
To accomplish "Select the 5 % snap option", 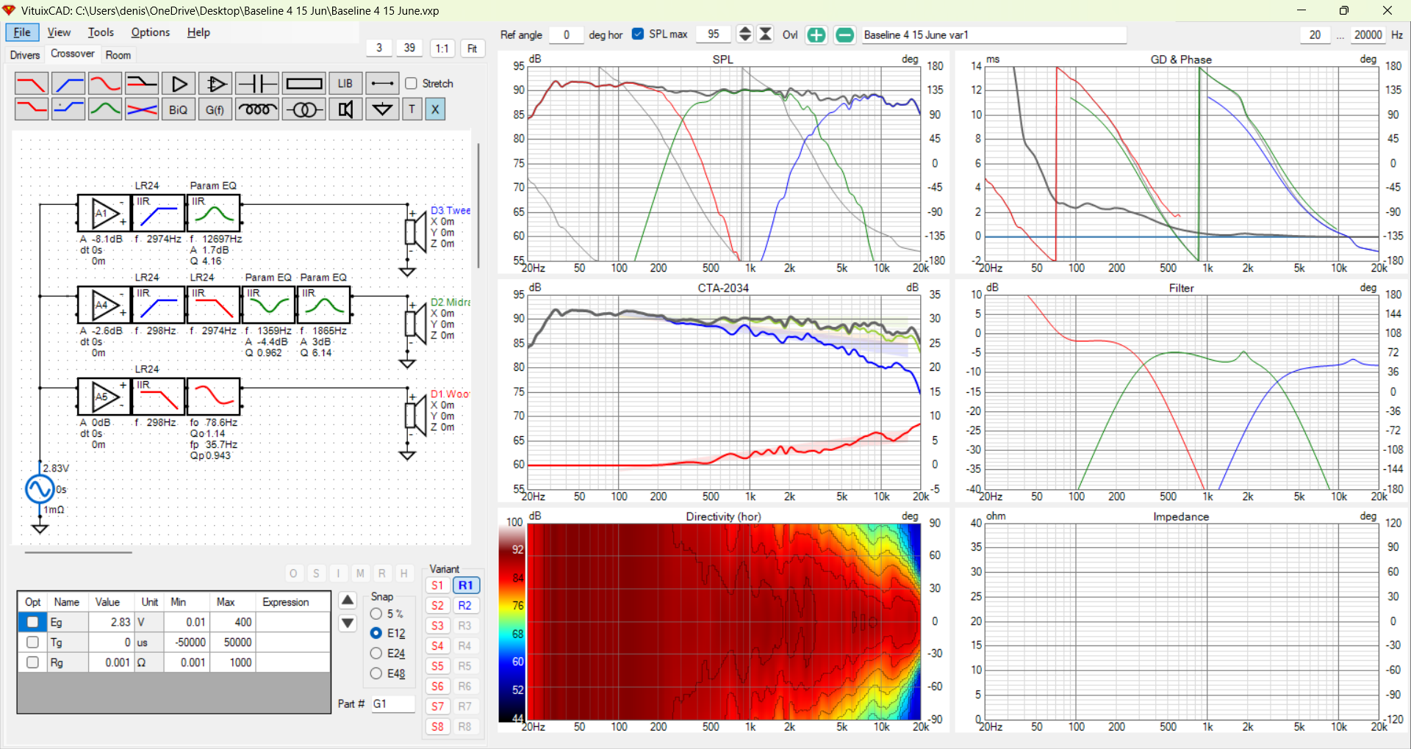I will click(x=376, y=614).
